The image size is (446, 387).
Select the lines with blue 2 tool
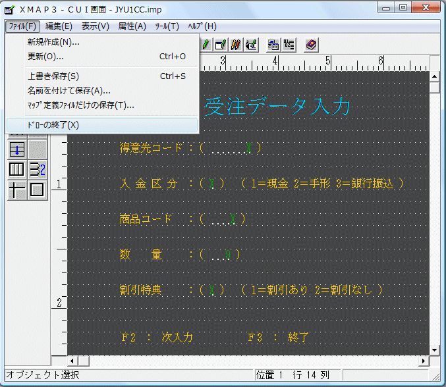(x=38, y=169)
